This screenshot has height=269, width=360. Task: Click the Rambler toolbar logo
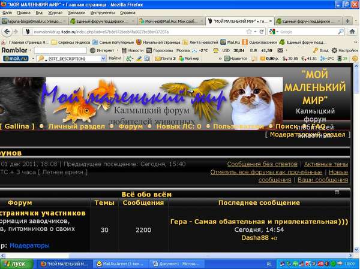[15, 50]
